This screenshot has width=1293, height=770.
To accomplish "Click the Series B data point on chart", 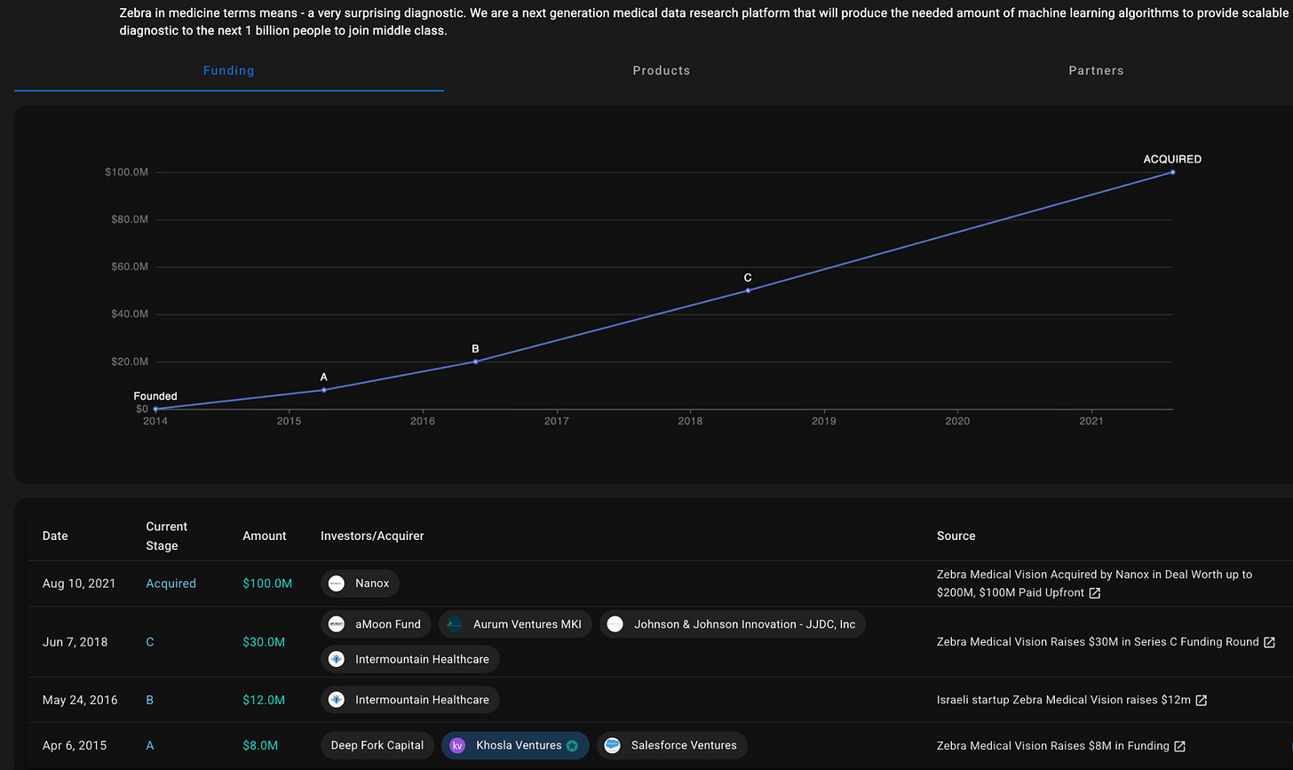I will point(476,361).
